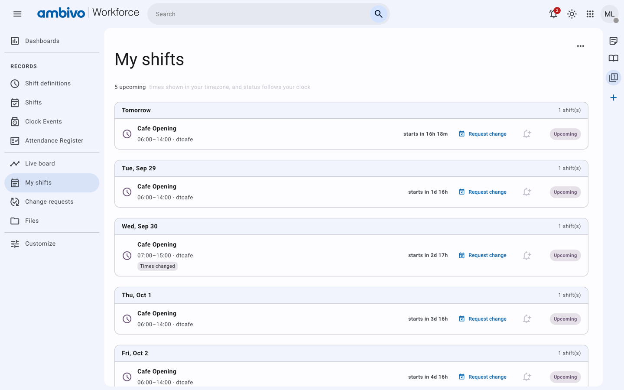Viewport: 624px width, 390px height.
Task: Open the notes panel icon in right rail
Action: pyautogui.click(x=614, y=41)
